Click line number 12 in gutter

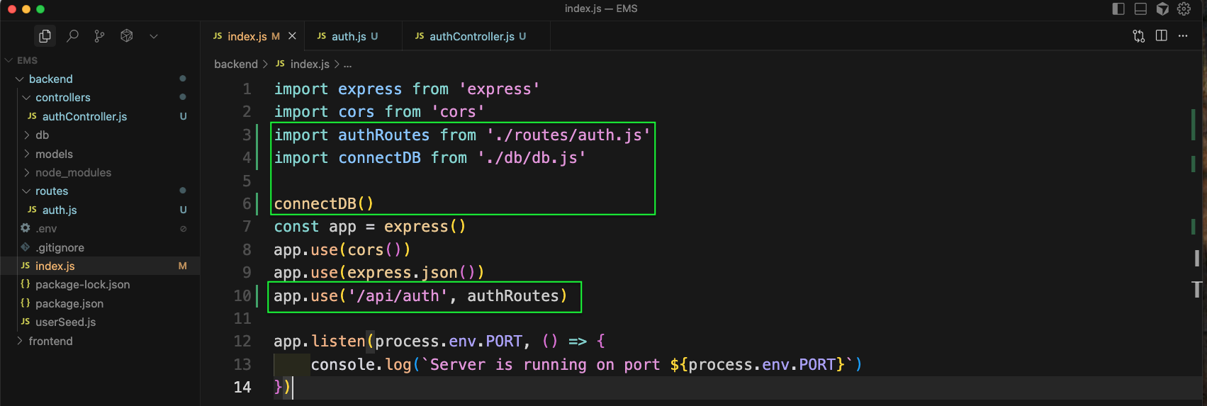coord(242,342)
